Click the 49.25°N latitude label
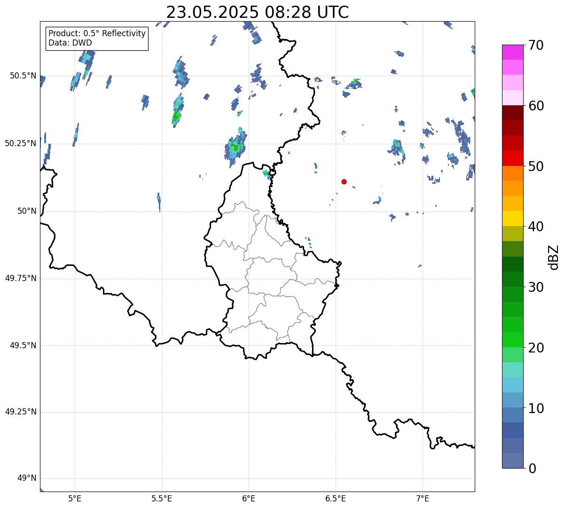565x508 pixels. 21,412
